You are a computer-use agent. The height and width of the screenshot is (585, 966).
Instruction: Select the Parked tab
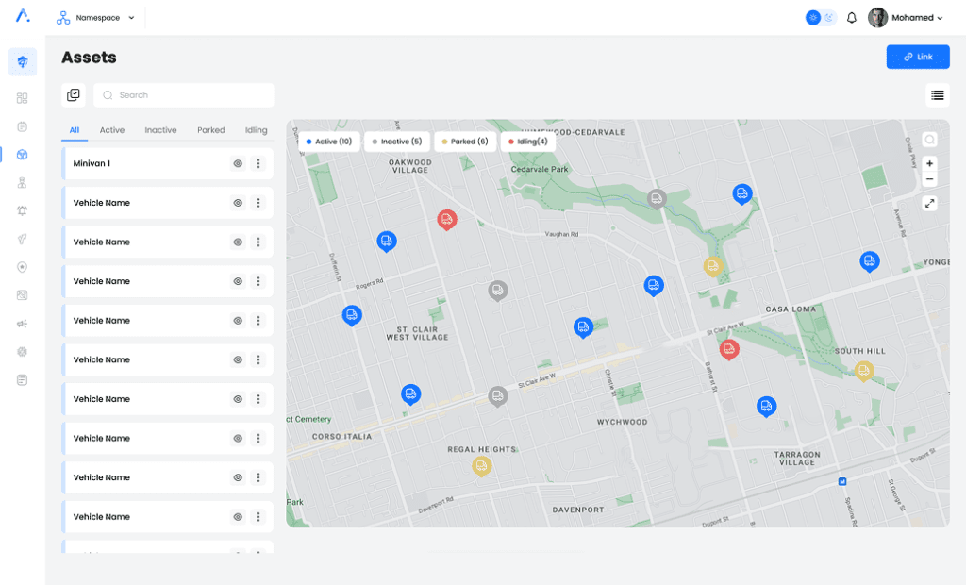tap(210, 130)
